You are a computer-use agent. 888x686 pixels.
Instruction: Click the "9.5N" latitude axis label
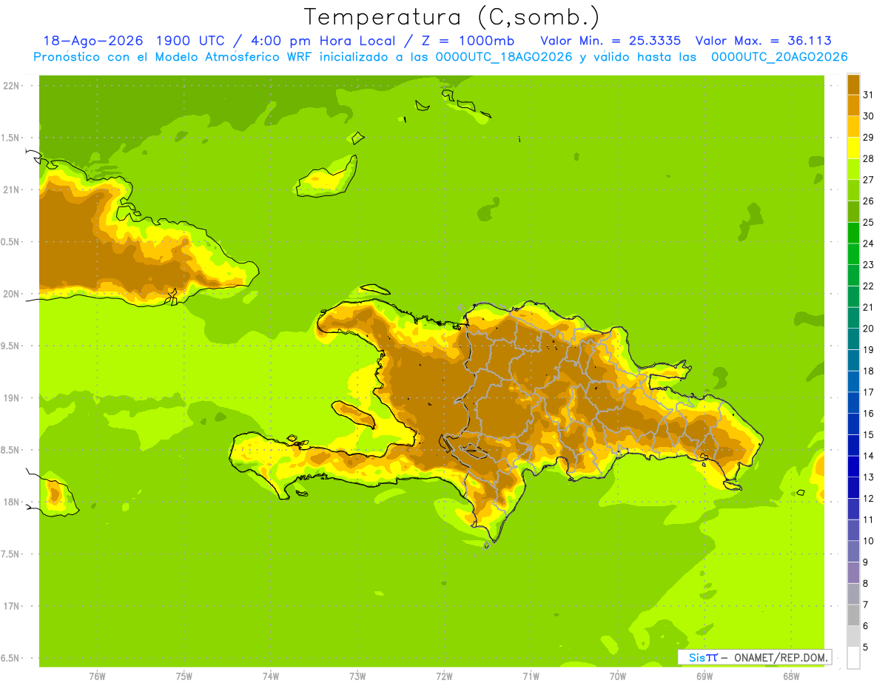click(x=11, y=346)
